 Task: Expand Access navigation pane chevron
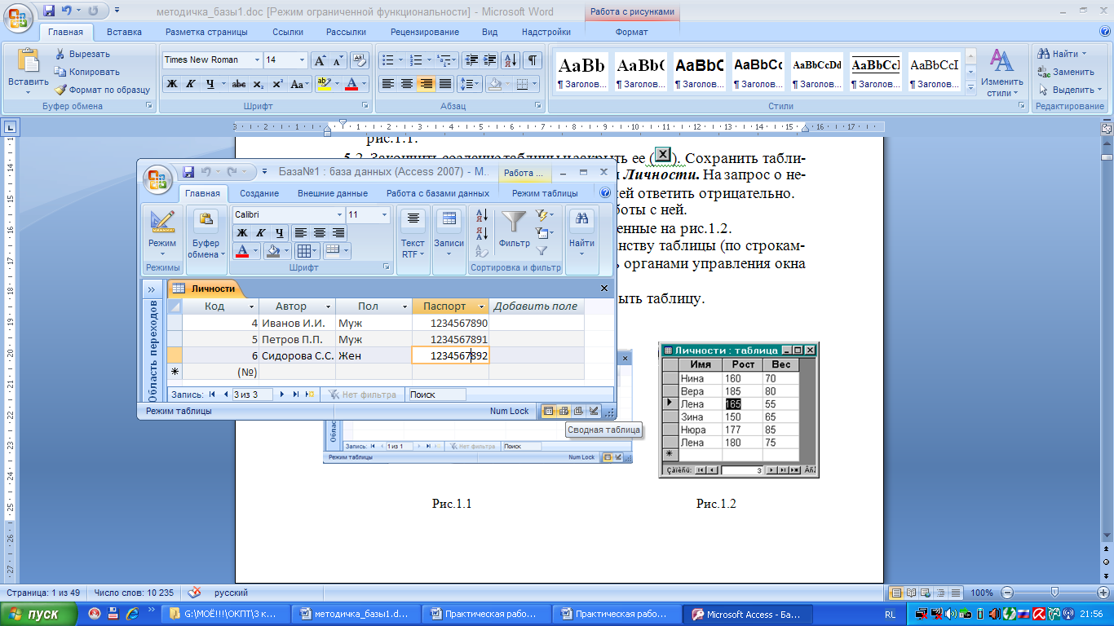pos(152,289)
